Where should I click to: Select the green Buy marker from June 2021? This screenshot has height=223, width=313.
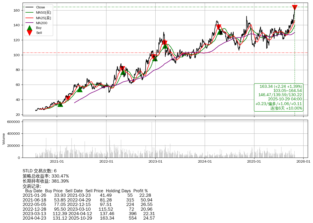[x=80, y=89]
